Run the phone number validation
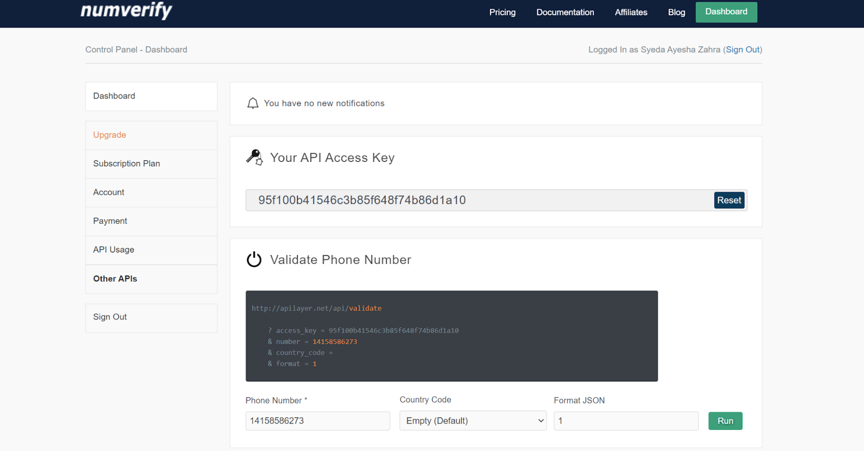 [725, 421]
